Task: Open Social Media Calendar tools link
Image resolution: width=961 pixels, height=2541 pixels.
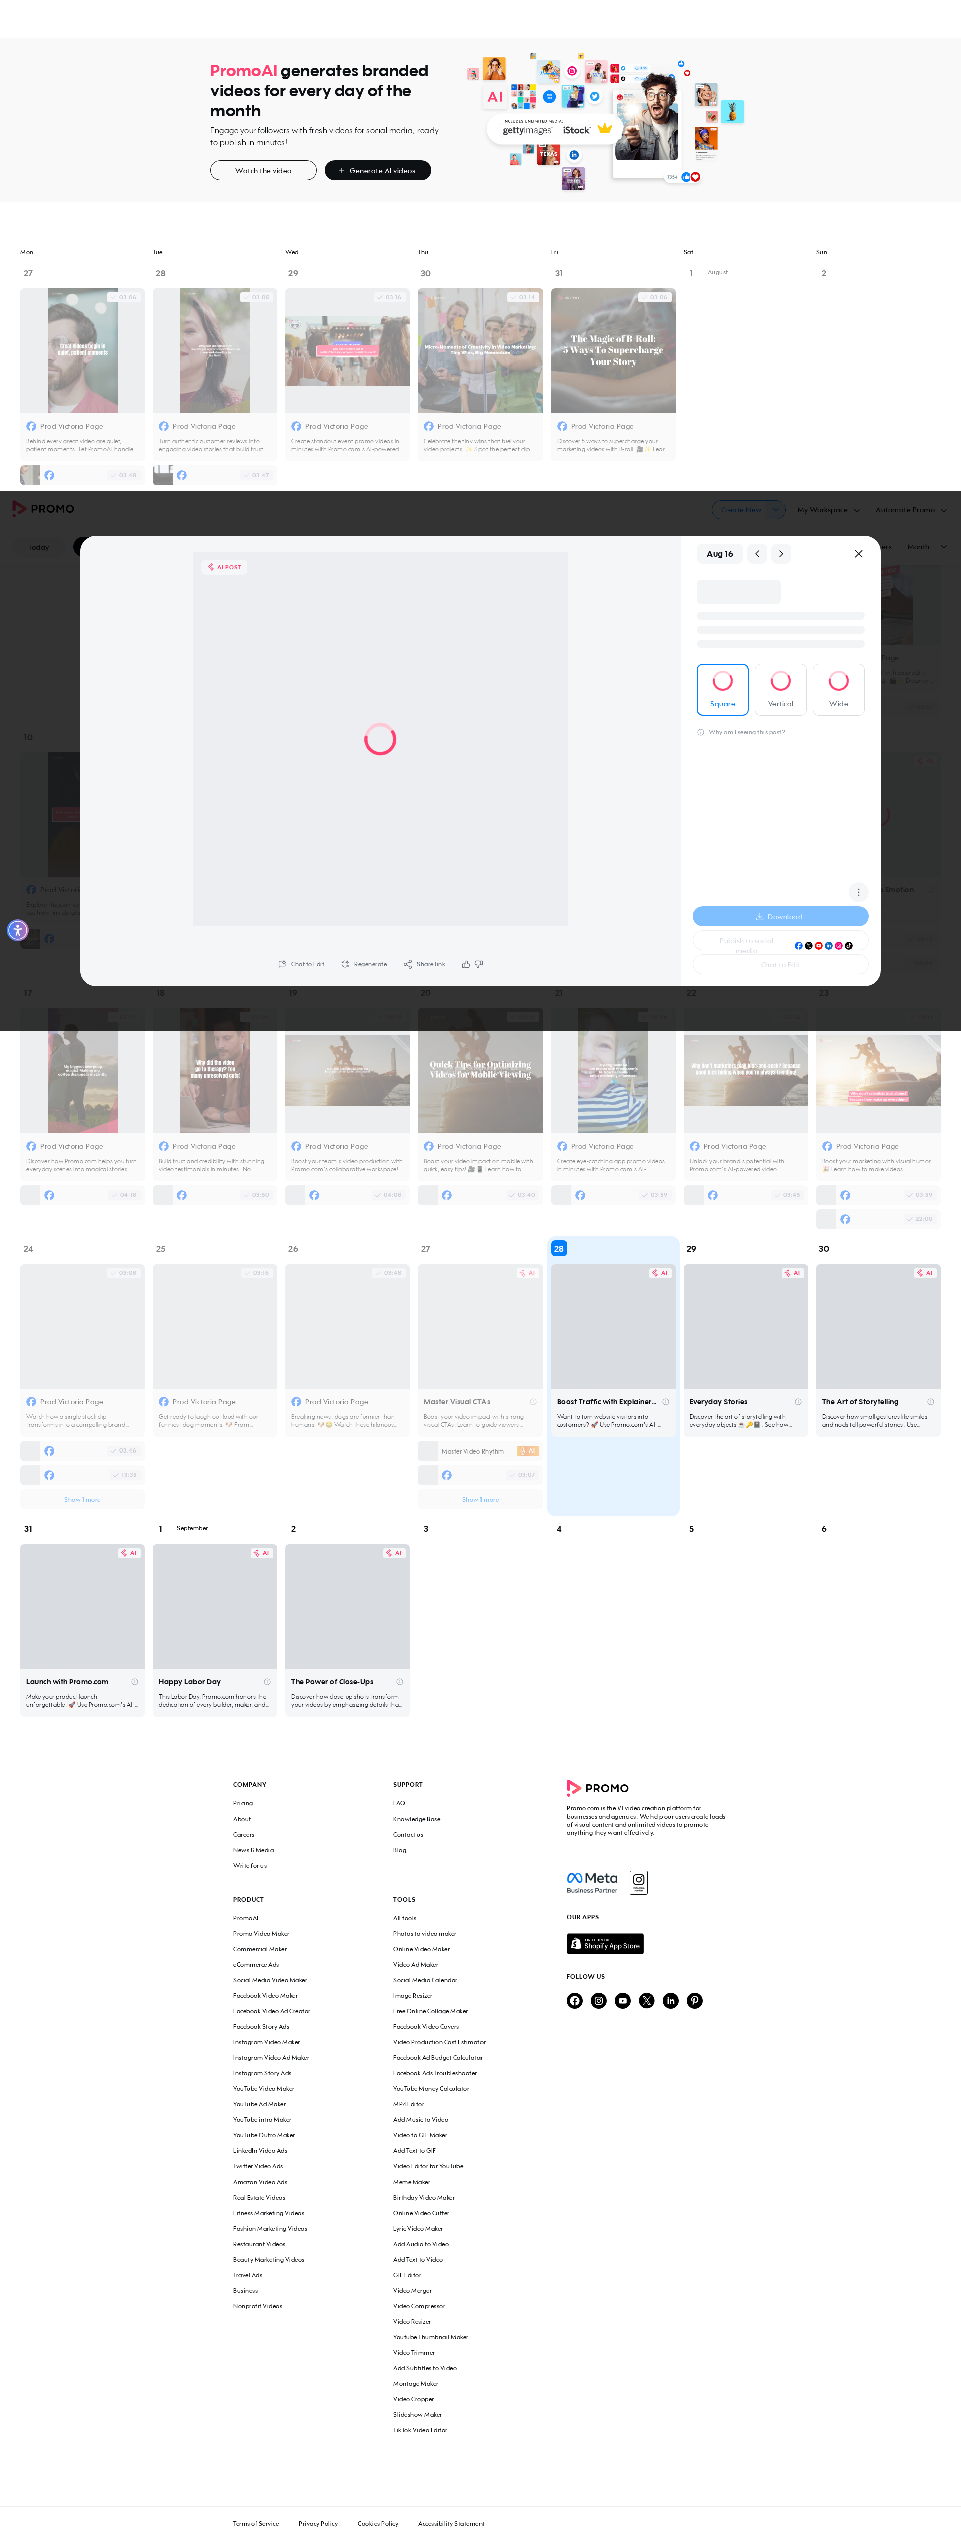Action: [425, 1980]
